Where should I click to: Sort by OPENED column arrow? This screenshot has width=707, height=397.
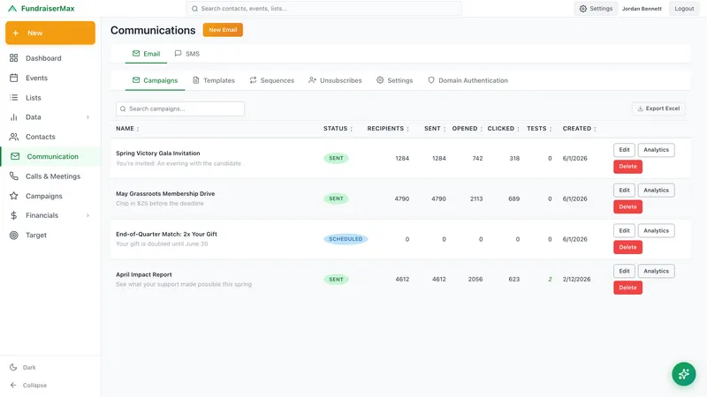[482, 129]
